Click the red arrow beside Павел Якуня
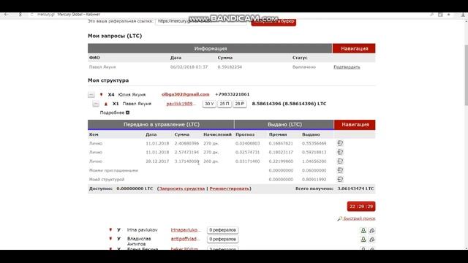Viewport: 468px width, 263px height. [105, 104]
